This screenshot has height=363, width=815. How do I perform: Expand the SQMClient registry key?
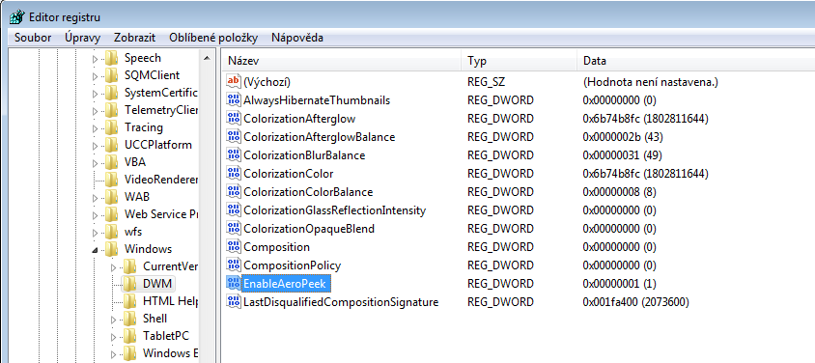tap(95, 76)
